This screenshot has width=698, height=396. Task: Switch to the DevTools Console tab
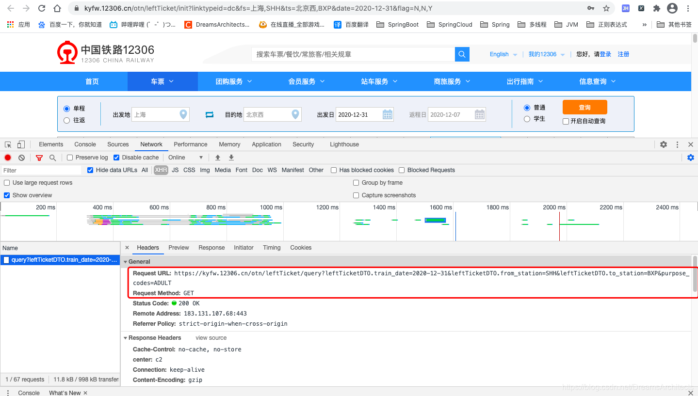[x=85, y=144]
